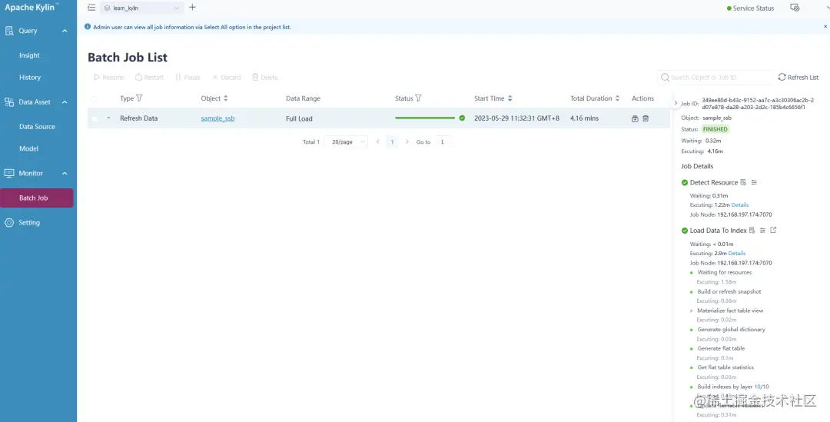Click the Build or refresh snapshot step
The width and height of the screenshot is (830, 422).
click(729, 292)
